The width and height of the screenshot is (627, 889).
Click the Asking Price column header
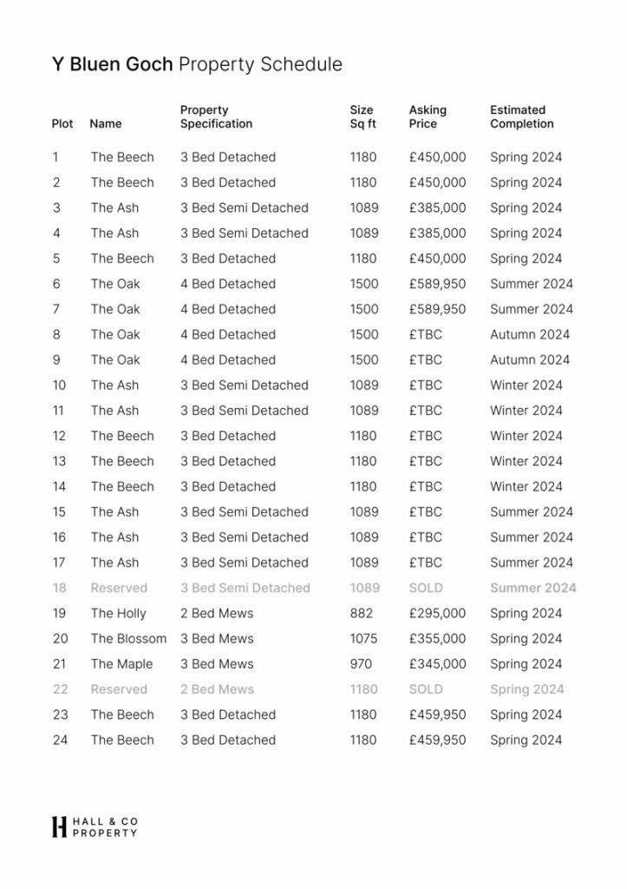[x=428, y=117]
